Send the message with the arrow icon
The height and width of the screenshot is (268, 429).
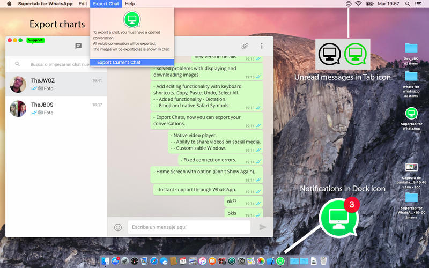point(262,227)
